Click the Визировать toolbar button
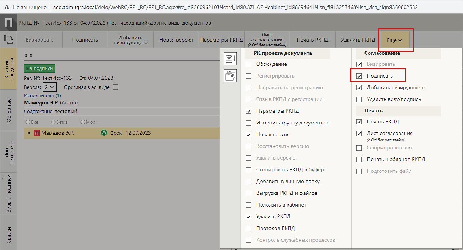This screenshot has height=250, width=463. (x=39, y=40)
